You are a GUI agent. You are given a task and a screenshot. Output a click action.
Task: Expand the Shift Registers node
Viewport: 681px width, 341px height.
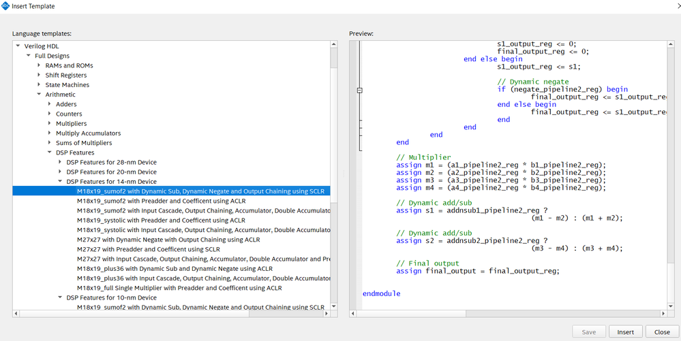(39, 75)
